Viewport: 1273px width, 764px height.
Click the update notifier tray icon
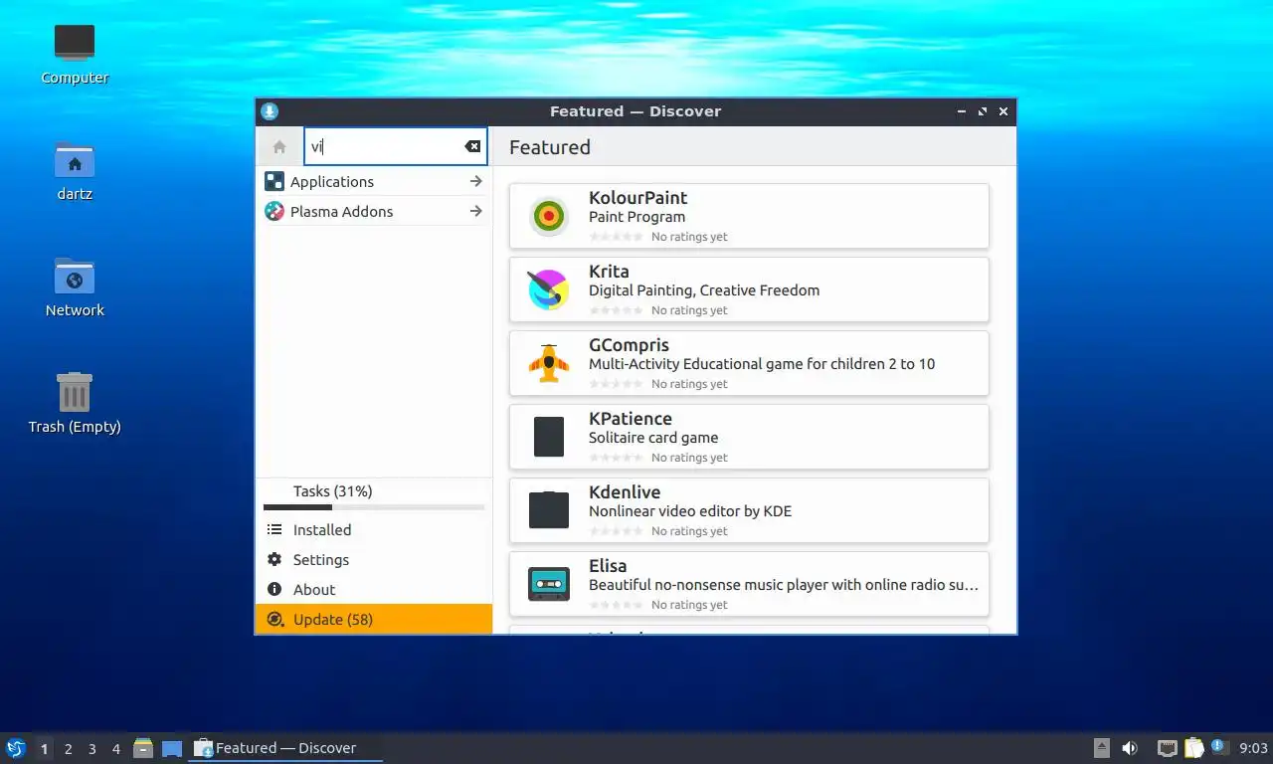tap(1219, 747)
